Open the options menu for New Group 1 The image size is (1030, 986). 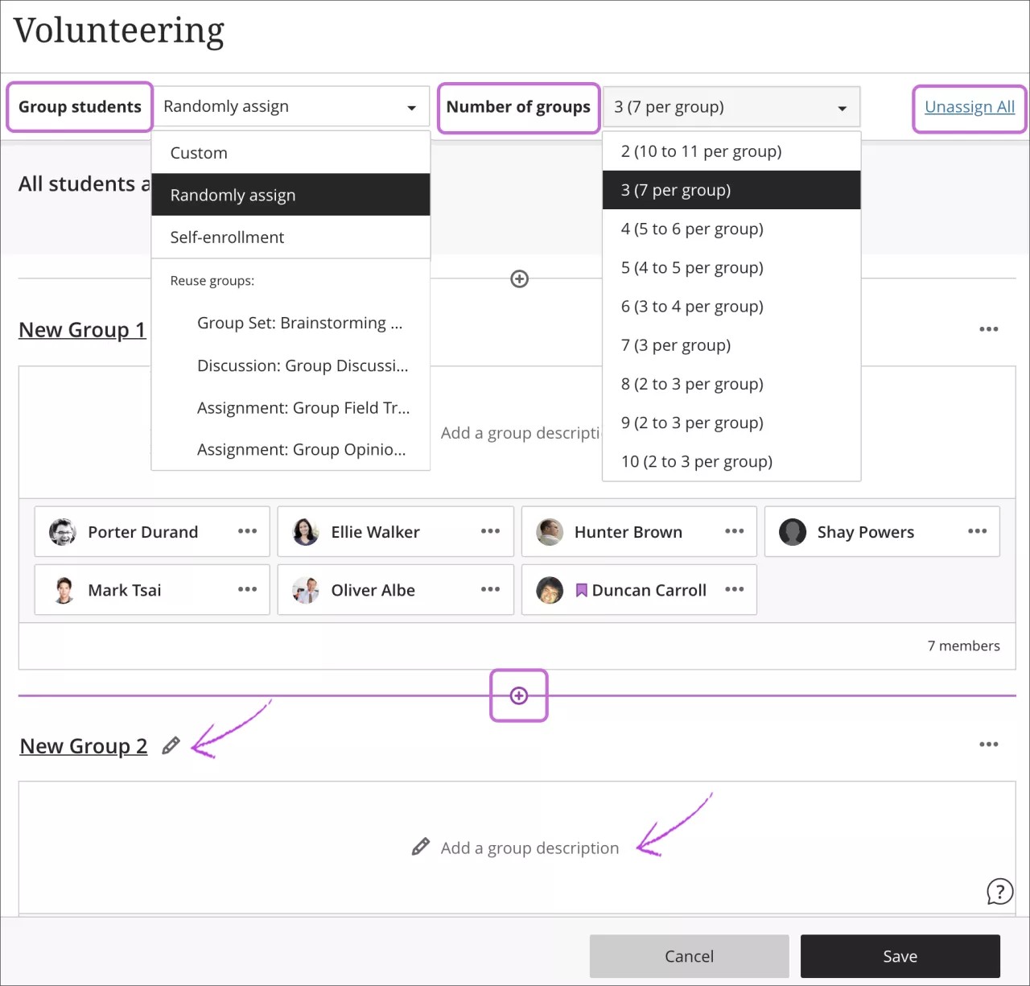[x=989, y=328]
